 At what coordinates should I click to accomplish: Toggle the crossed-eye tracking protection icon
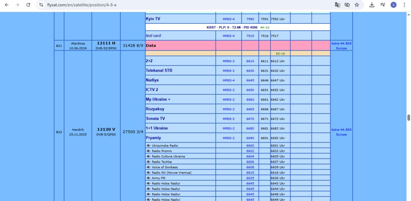point(347,5)
